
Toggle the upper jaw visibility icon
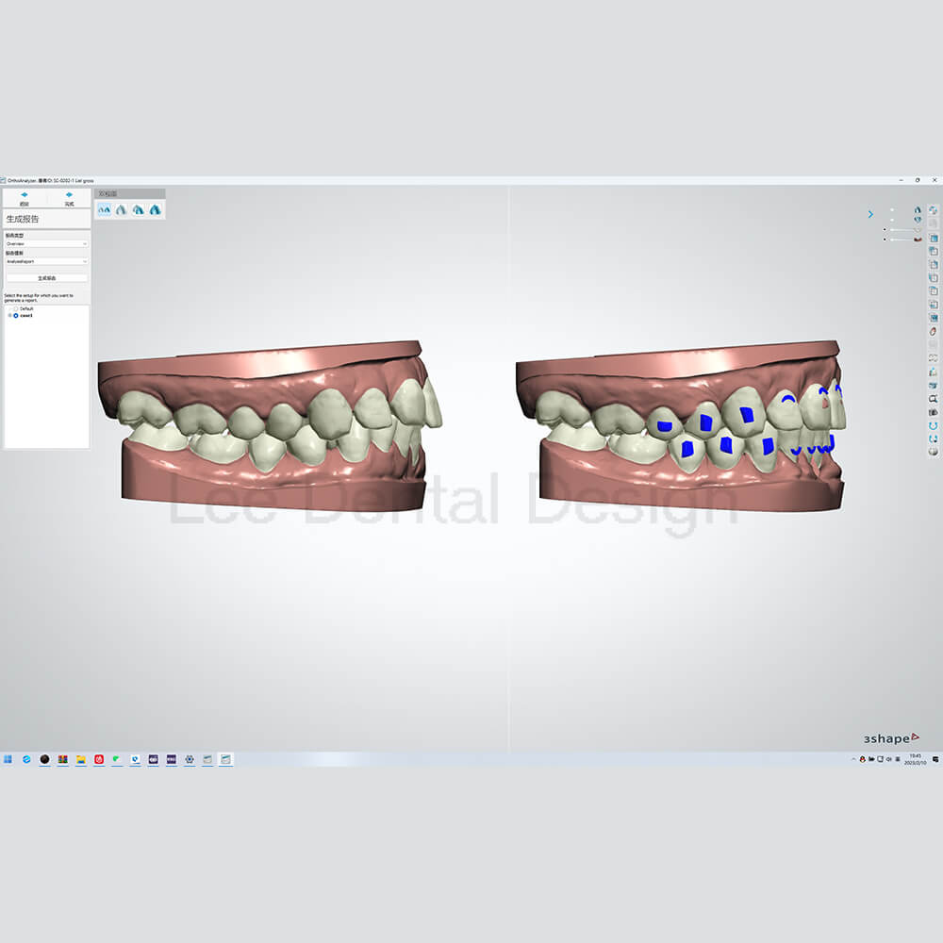[918, 210]
